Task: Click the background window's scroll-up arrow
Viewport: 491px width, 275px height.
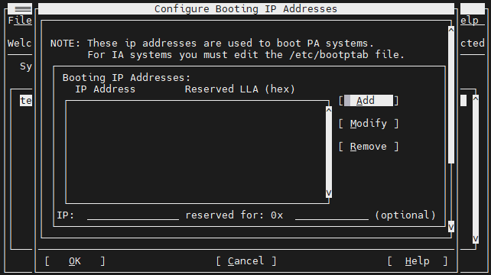Action: tap(476, 99)
